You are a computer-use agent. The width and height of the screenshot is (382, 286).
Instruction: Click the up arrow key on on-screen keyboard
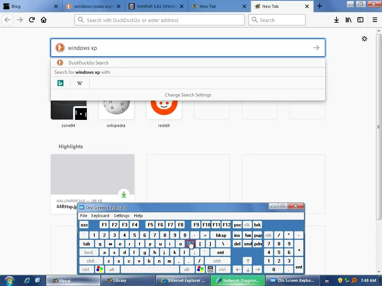click(248, 261)
